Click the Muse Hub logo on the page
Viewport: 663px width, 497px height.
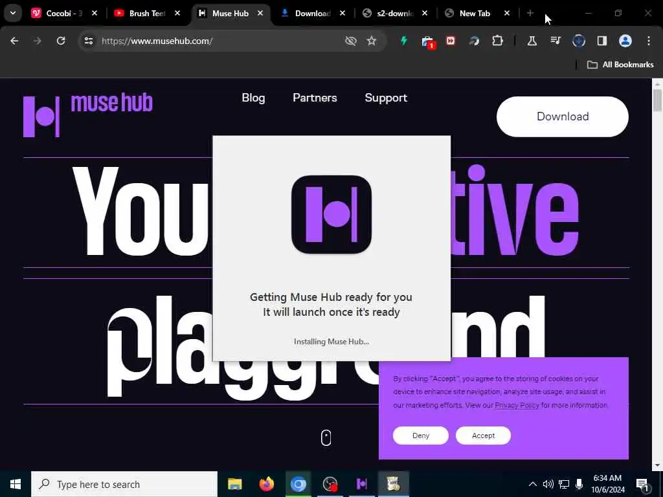pos(87,115)
